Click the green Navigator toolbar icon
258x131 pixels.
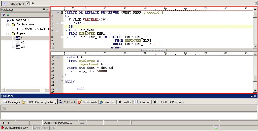click(8, 15)
